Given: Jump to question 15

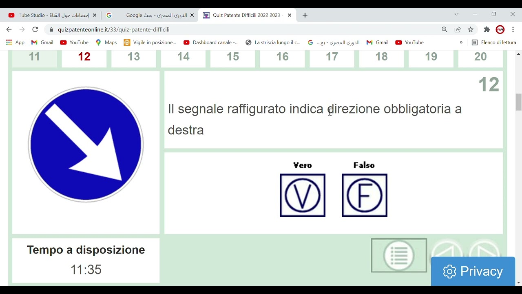Looking at the screenshot, I should pyautogui.click(x=233, y=57).
